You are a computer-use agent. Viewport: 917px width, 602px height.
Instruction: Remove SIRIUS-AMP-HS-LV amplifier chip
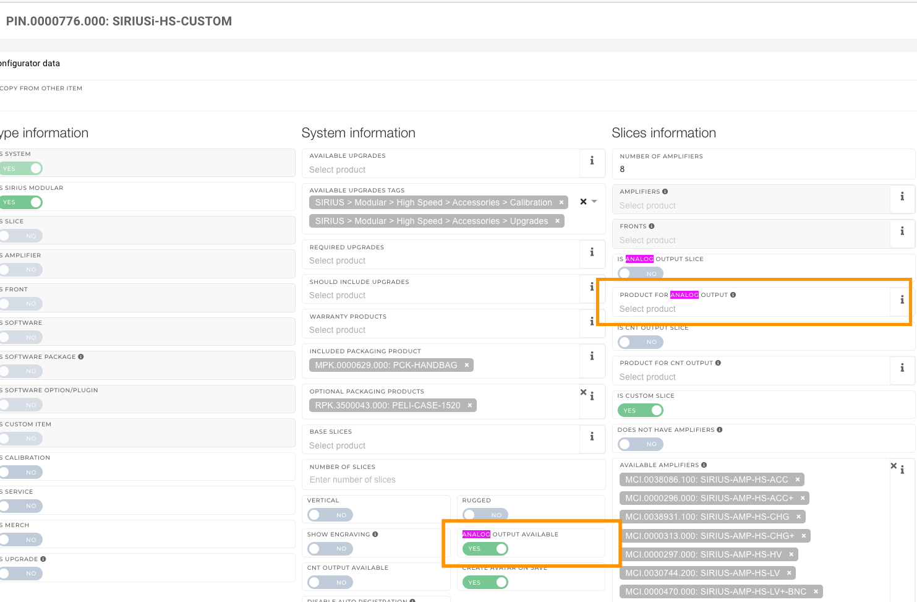point(789,573)
